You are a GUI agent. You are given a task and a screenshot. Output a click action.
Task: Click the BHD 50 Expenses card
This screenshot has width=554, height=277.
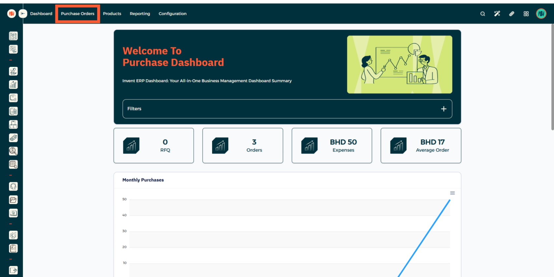click(332, 146)
